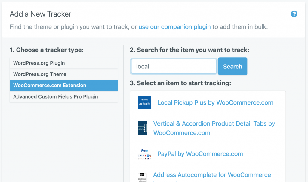Click 'Search for the item' step heading
Screen dimensions: 308x182
tap(189, 50)
